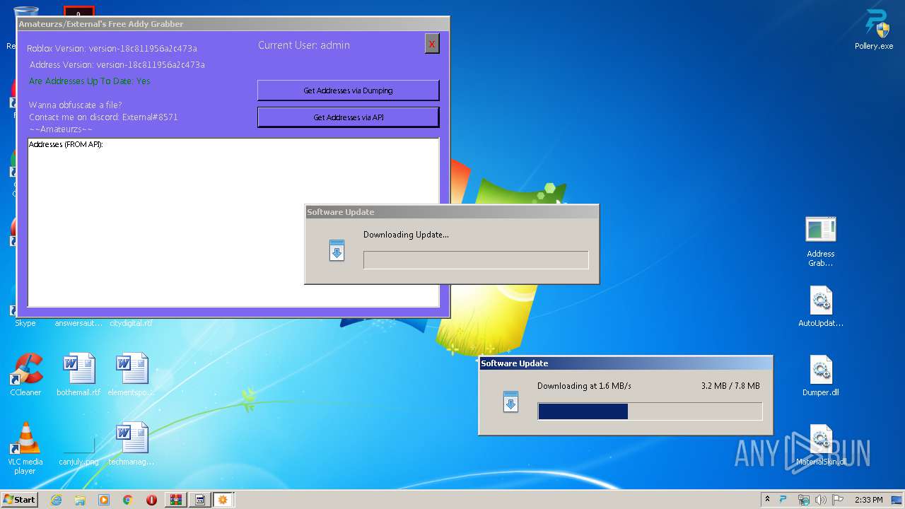This screenshot has width=905, height=509.
Task: Select the Address Grabber desktop icon
Action: tap(821, 242)
